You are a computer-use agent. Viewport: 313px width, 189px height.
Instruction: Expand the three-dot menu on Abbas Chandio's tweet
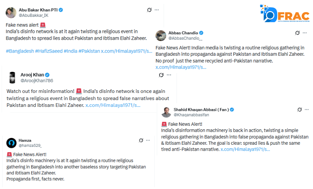[x=305, y=33]
